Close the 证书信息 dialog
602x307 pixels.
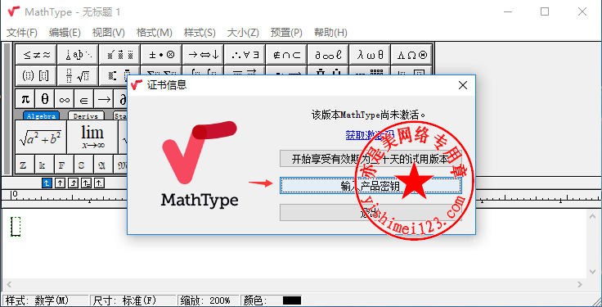click(463, 85)
